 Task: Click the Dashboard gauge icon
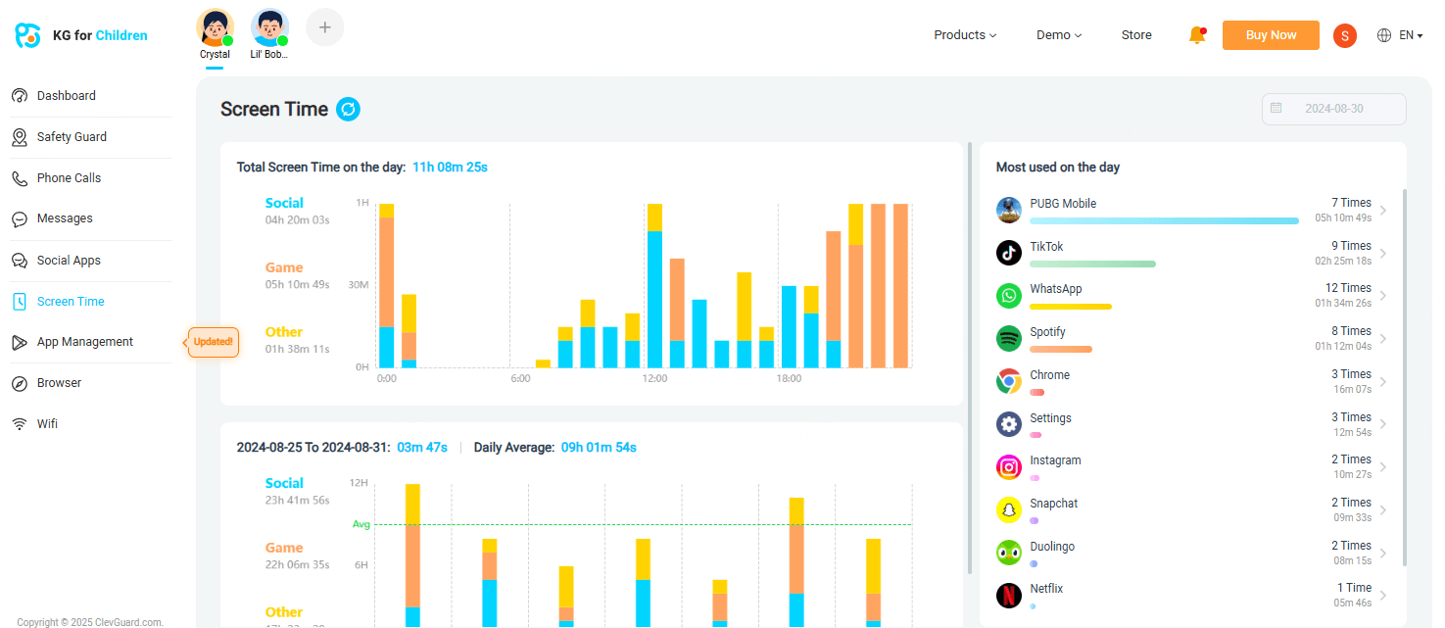19,96
